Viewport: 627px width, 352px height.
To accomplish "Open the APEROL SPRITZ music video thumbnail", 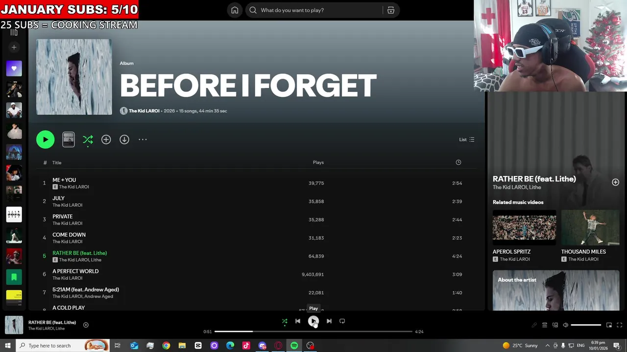I will pyautogui.click(x=524, y=227).
